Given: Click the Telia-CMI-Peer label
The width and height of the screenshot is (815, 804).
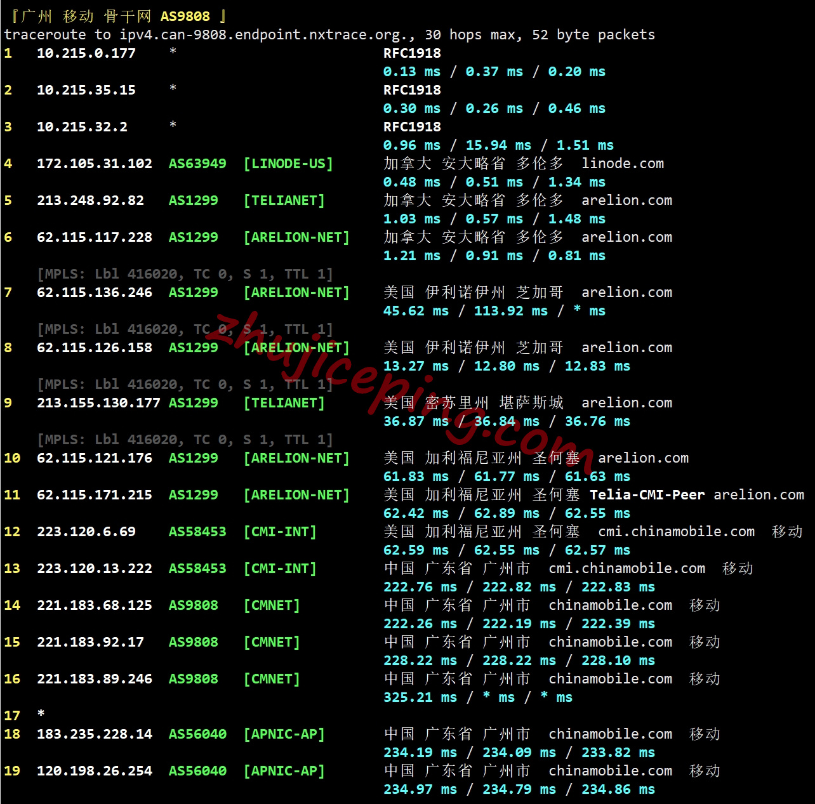Looking at the screenshot, I should [647, 495].
